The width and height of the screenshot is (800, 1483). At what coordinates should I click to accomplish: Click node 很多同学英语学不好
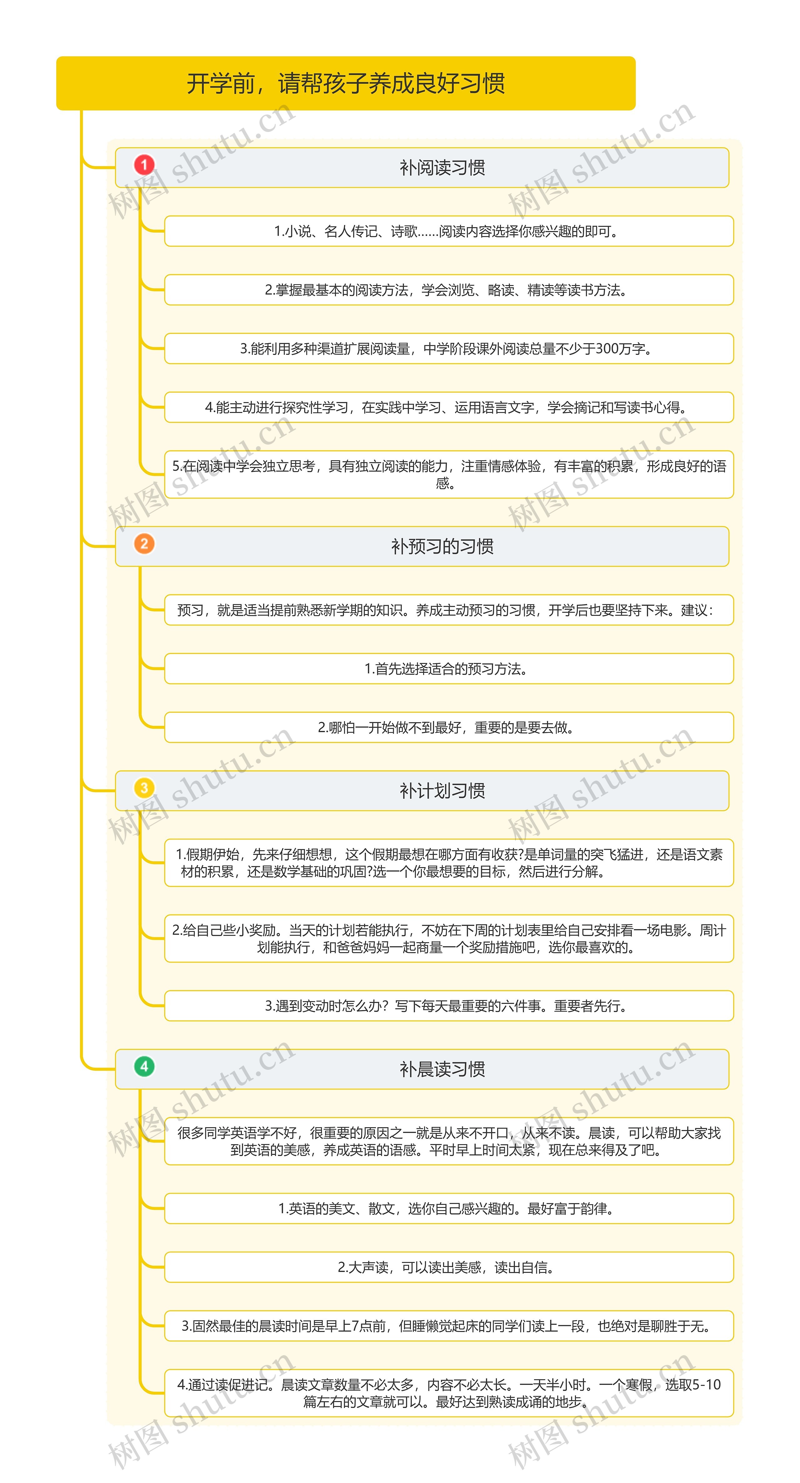tap(449, 1141)
